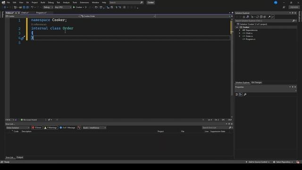302x170 pixels.
Task: Open the Entire Solution scope dropdown
Action: pos(18,127)
